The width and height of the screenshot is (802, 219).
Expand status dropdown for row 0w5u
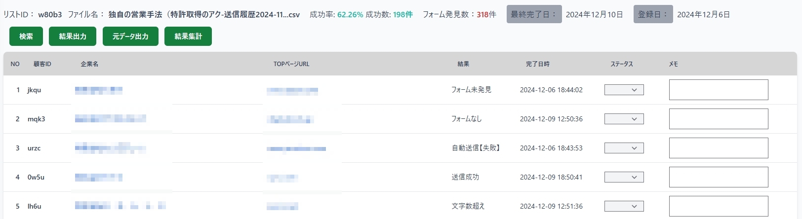[x=624, y=177]
